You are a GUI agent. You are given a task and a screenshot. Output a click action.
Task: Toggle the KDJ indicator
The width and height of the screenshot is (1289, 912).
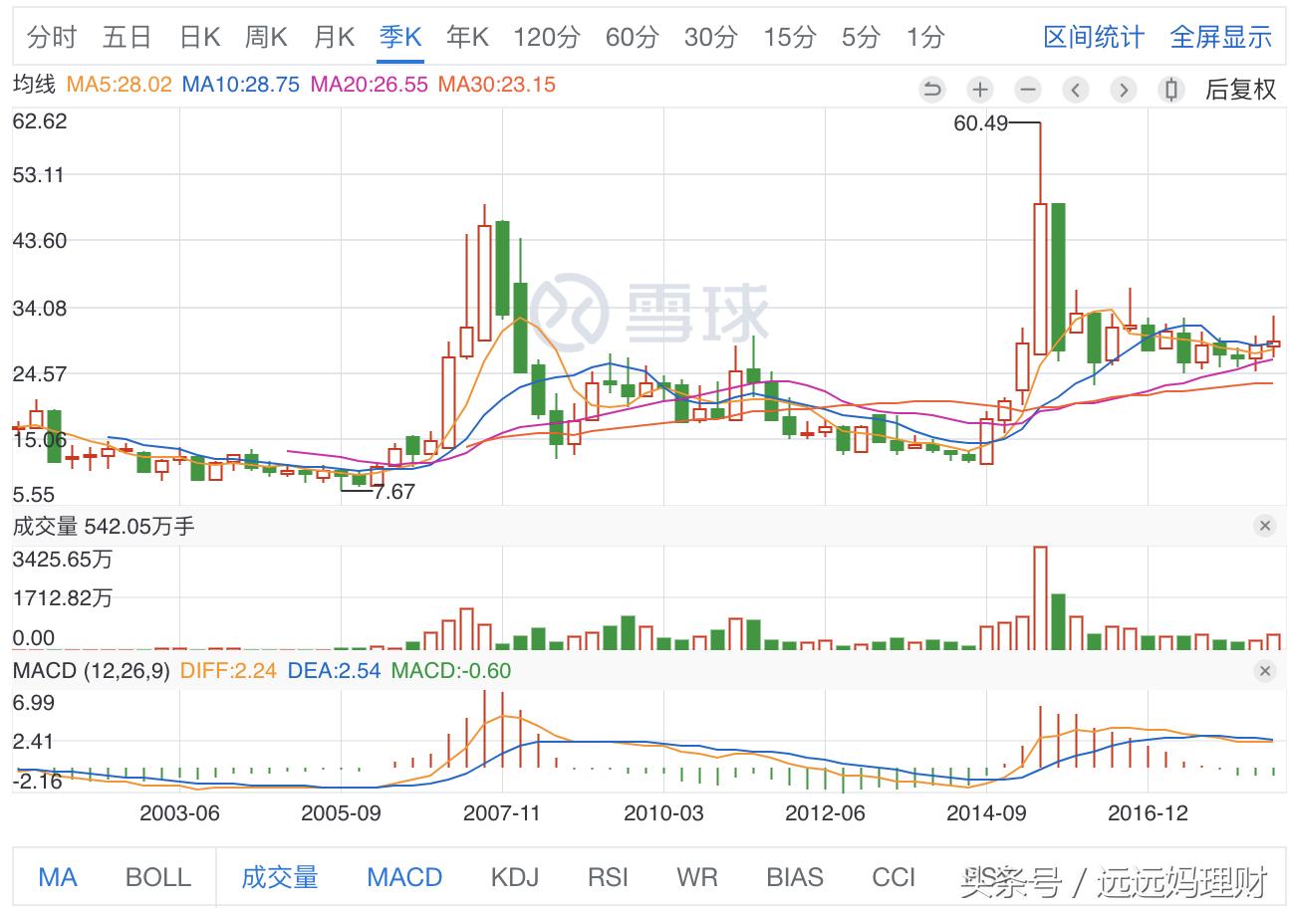pos(516,877)
